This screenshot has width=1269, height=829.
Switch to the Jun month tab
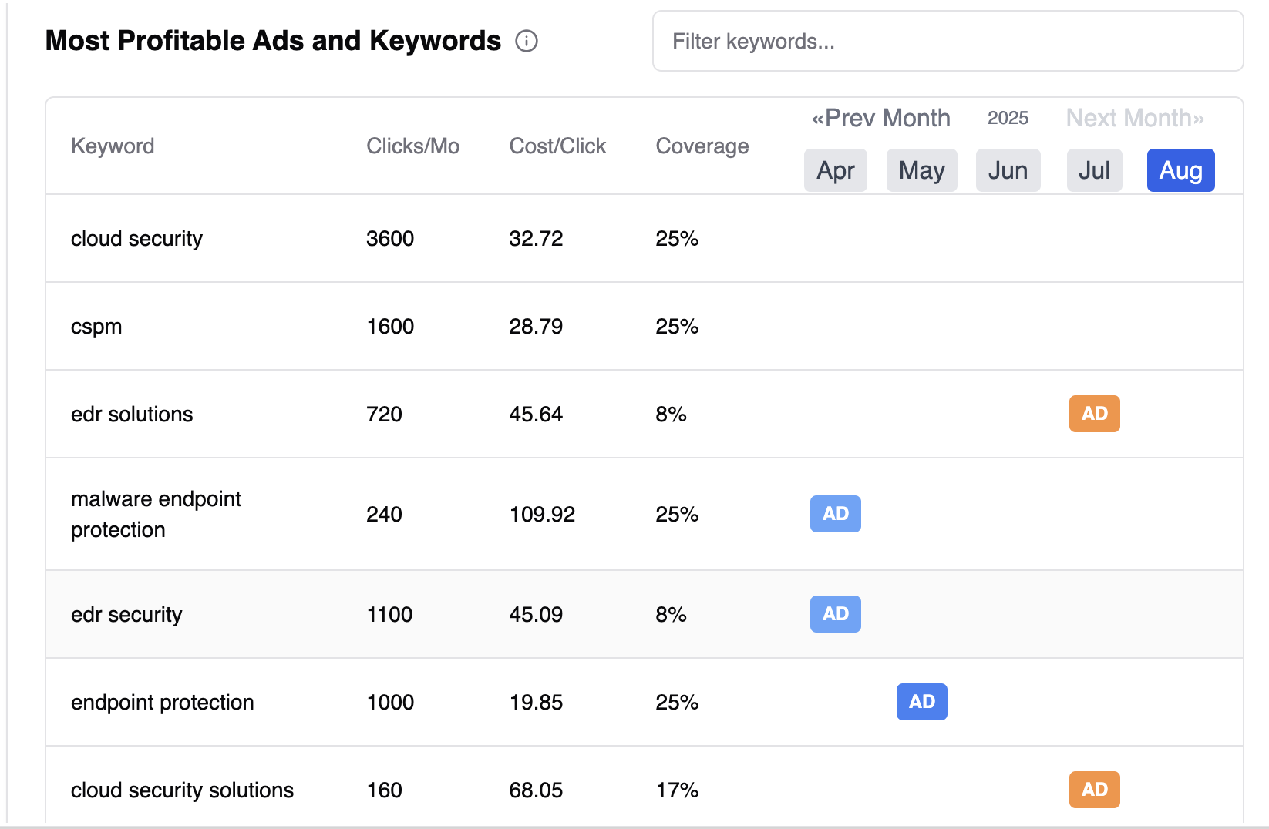[1008, 170]
